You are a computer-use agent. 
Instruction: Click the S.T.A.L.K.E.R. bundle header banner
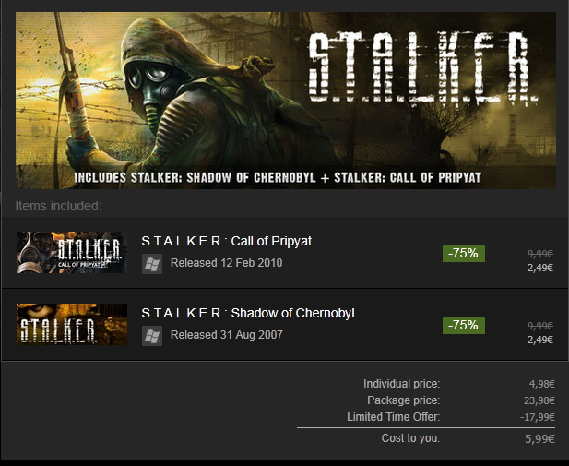point(286,101)
